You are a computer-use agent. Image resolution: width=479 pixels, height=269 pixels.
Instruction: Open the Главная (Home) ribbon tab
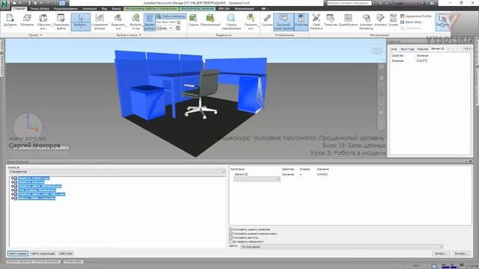point(19,8)
